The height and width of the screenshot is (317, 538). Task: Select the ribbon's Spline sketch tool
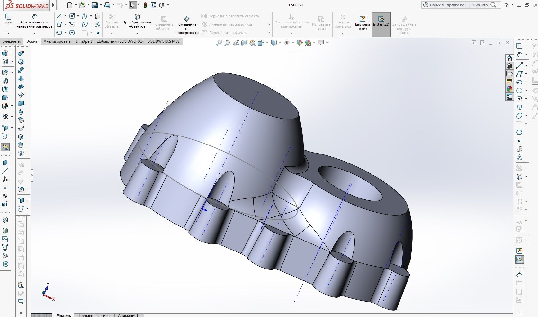(x=85, y=16)
